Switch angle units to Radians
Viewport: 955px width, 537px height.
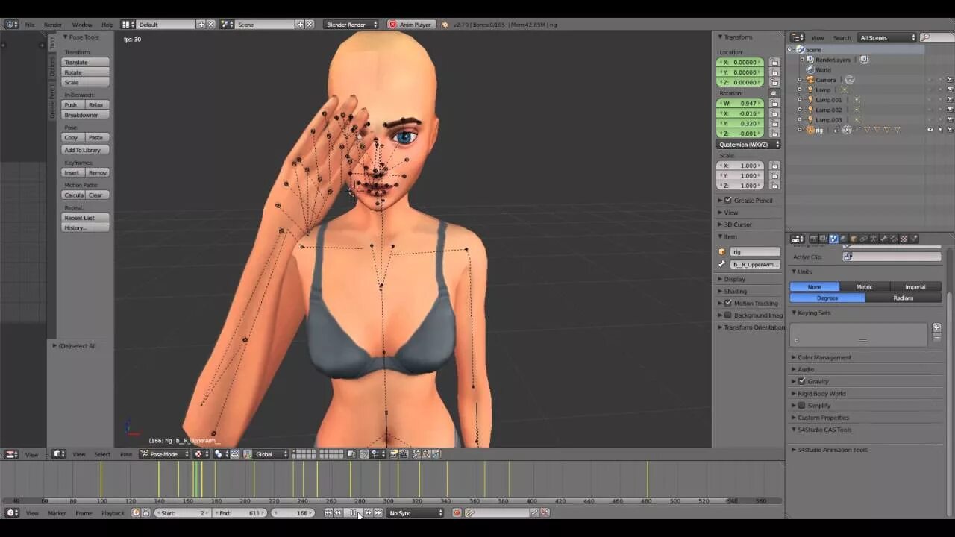coord(904,298)
